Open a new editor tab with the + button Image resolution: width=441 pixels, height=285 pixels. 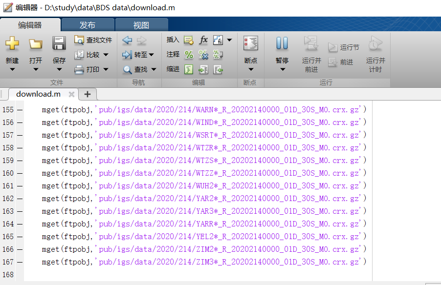[x=87, y=94]
